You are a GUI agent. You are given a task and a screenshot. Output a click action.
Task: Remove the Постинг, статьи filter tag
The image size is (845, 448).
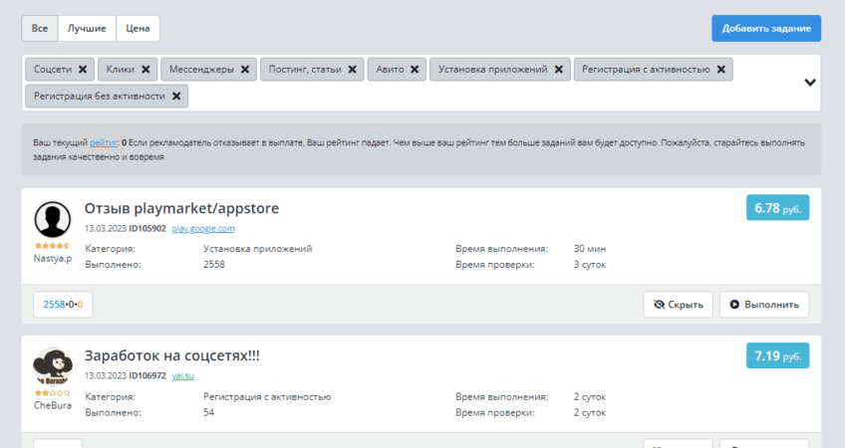click(352, 70)
